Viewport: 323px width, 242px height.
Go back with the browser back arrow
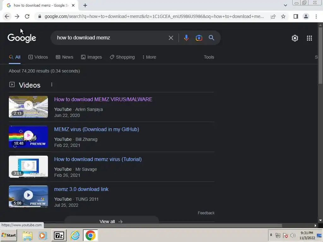pyautogui.click(x=7, y=16)
